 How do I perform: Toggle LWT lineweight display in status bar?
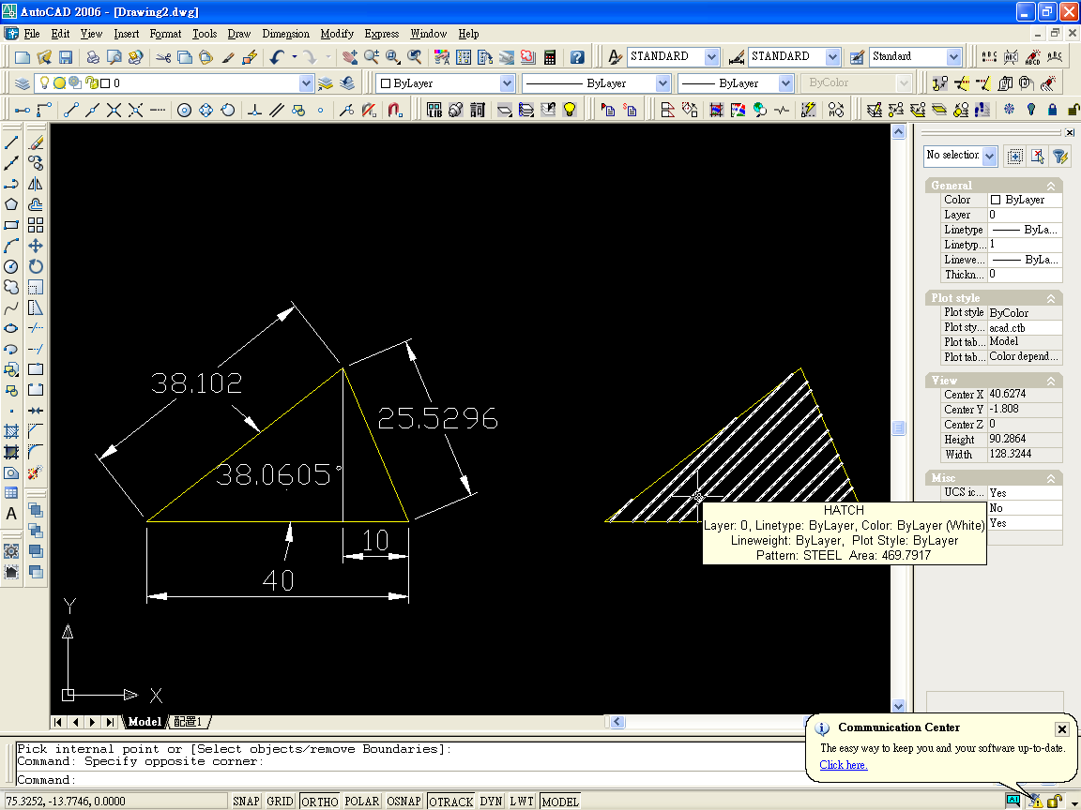click(522, 801)
